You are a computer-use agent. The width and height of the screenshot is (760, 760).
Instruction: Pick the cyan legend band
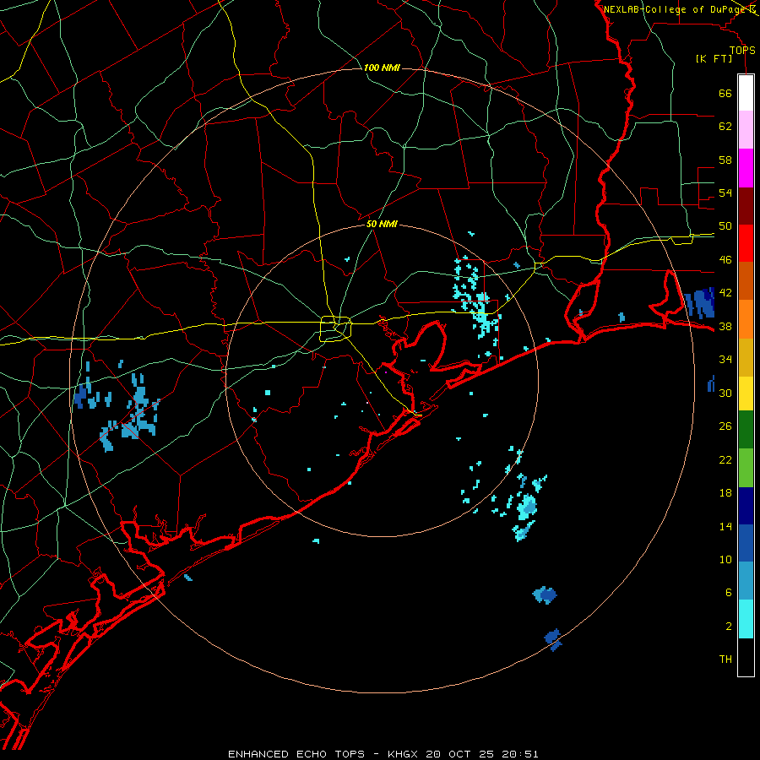click(746, 619)
